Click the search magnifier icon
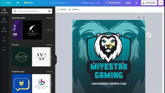This screenshot has width=165, height=93. pyautogui.click(x=15, y=11)
